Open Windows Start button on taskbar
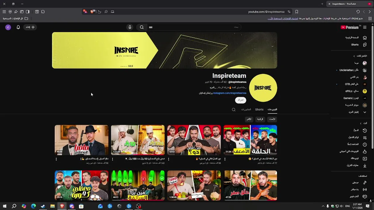This screenshot has height=210, width=374. tap(4, 206)
